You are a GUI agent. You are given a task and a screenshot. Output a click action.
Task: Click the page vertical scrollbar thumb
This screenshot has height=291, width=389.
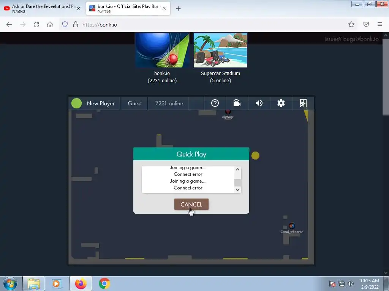(386, 77)
